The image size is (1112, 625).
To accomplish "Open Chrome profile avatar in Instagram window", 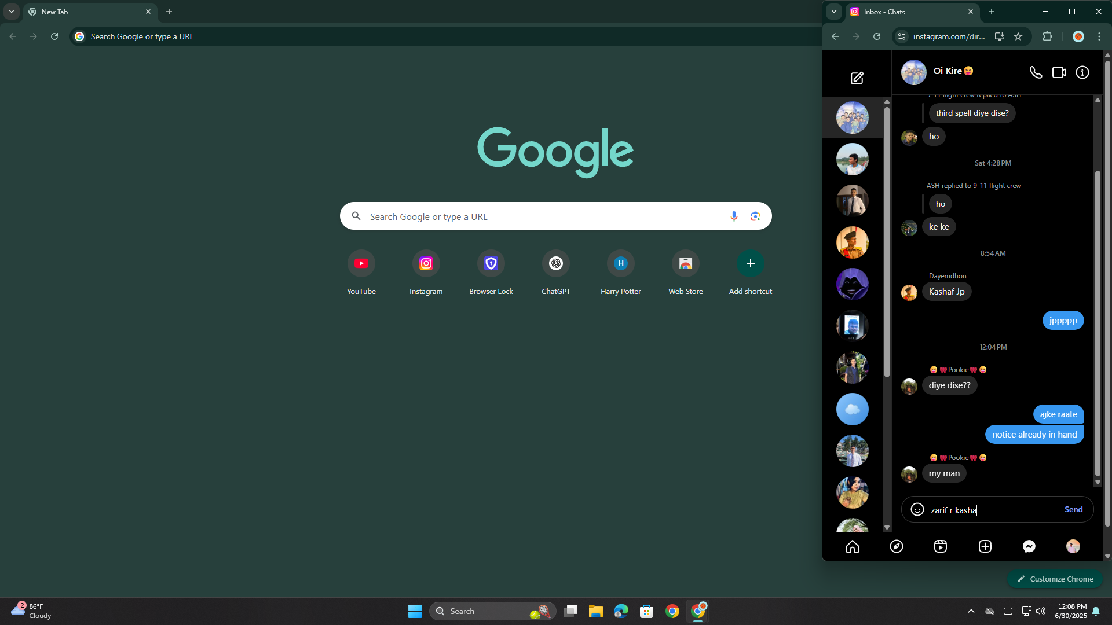I will (x=1078, y=36).
